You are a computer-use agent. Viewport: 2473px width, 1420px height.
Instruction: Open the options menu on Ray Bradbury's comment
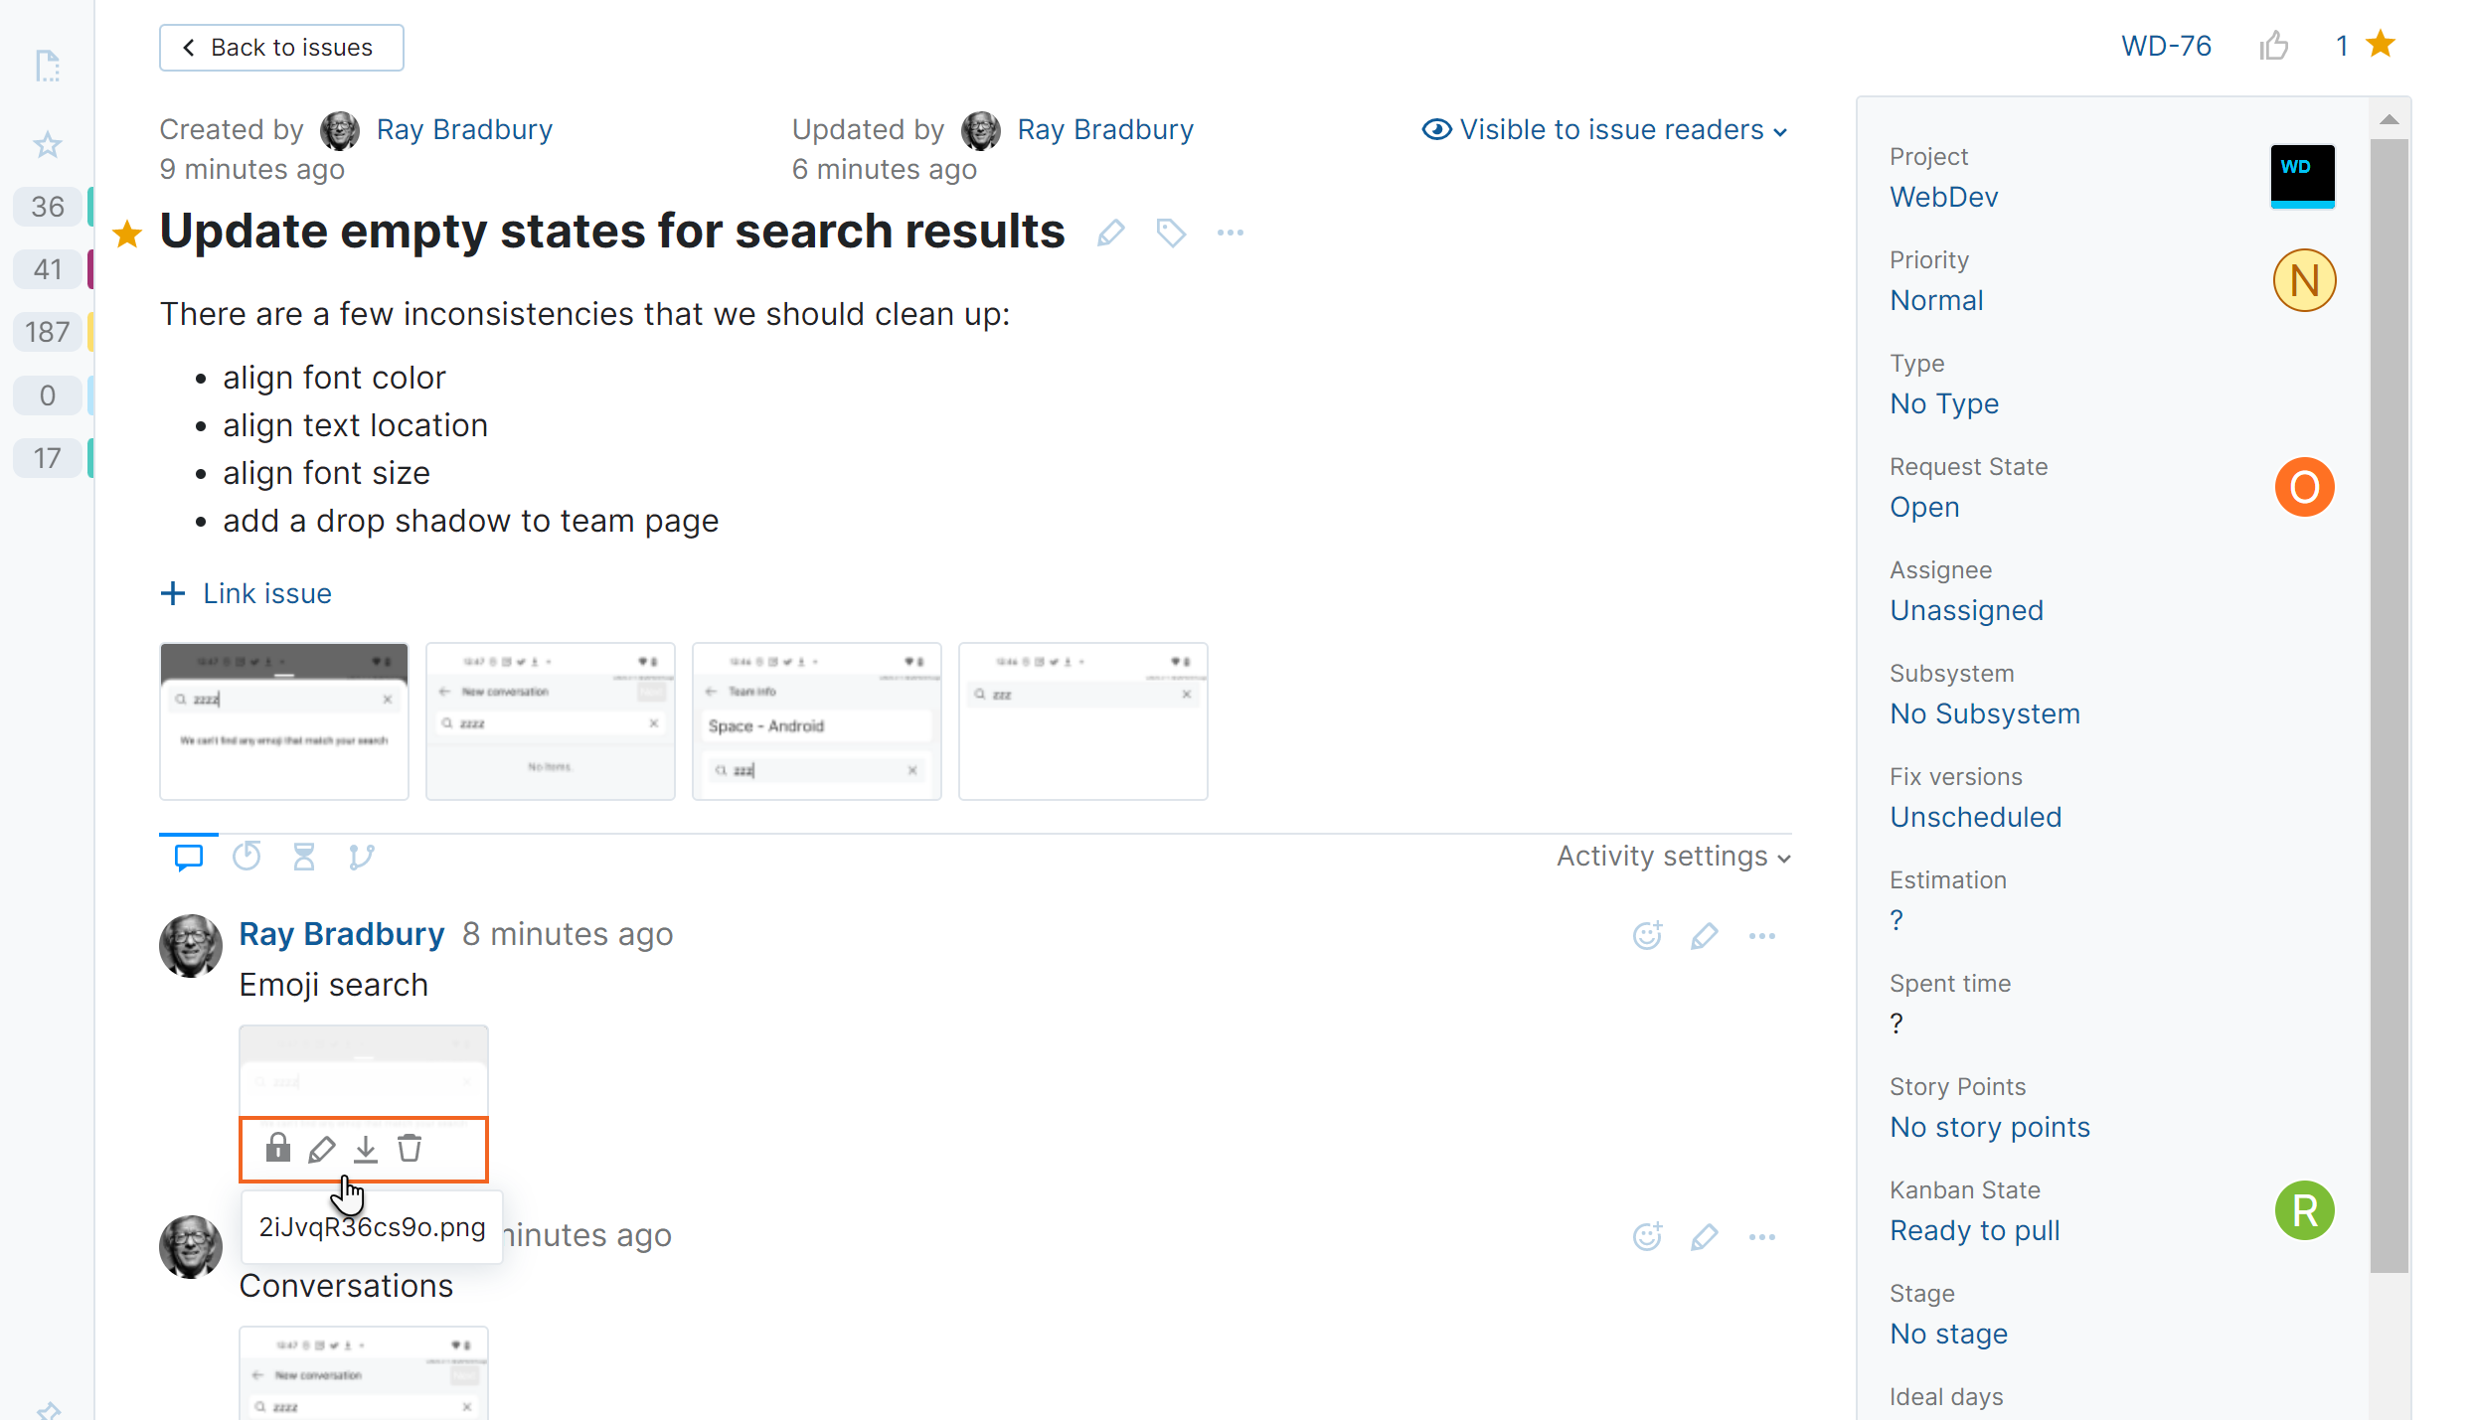point(1761,935)
